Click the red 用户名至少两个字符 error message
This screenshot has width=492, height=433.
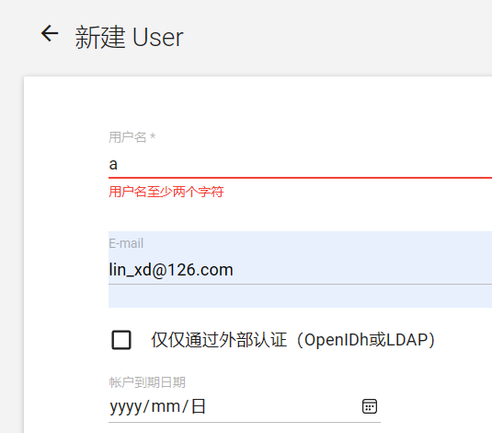click(166, 192)
